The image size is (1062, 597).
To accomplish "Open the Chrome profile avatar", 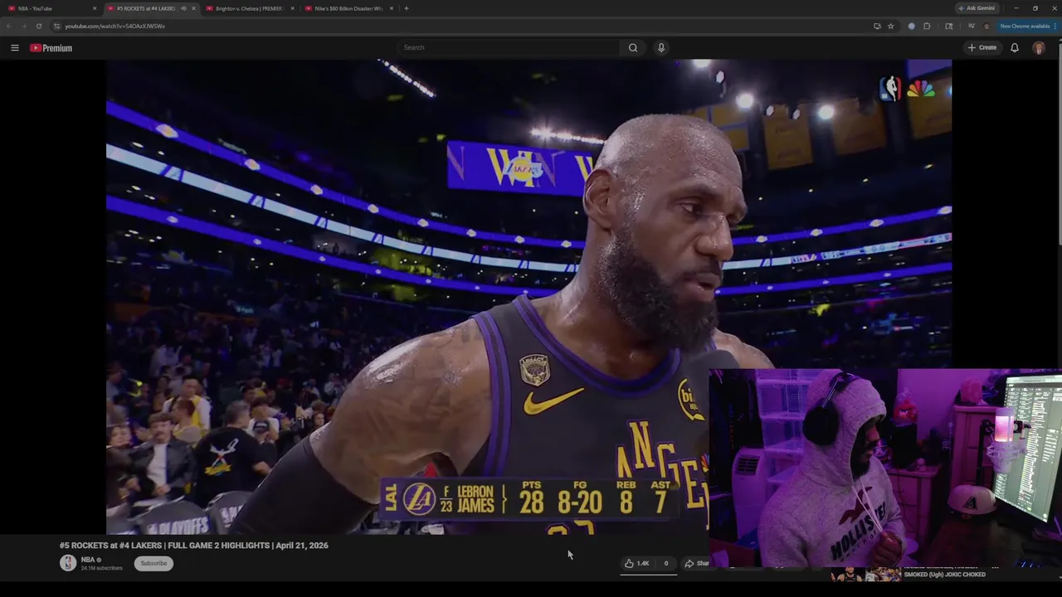I will [x=986, y=26].
